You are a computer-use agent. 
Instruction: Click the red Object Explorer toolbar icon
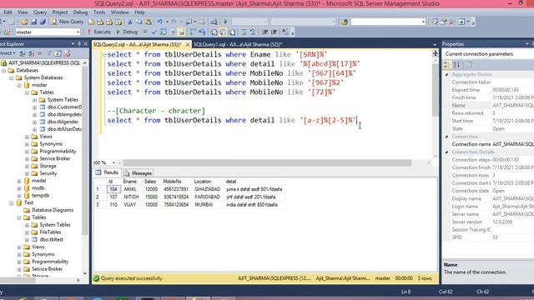pyautogui.click(x=67, y=53)
